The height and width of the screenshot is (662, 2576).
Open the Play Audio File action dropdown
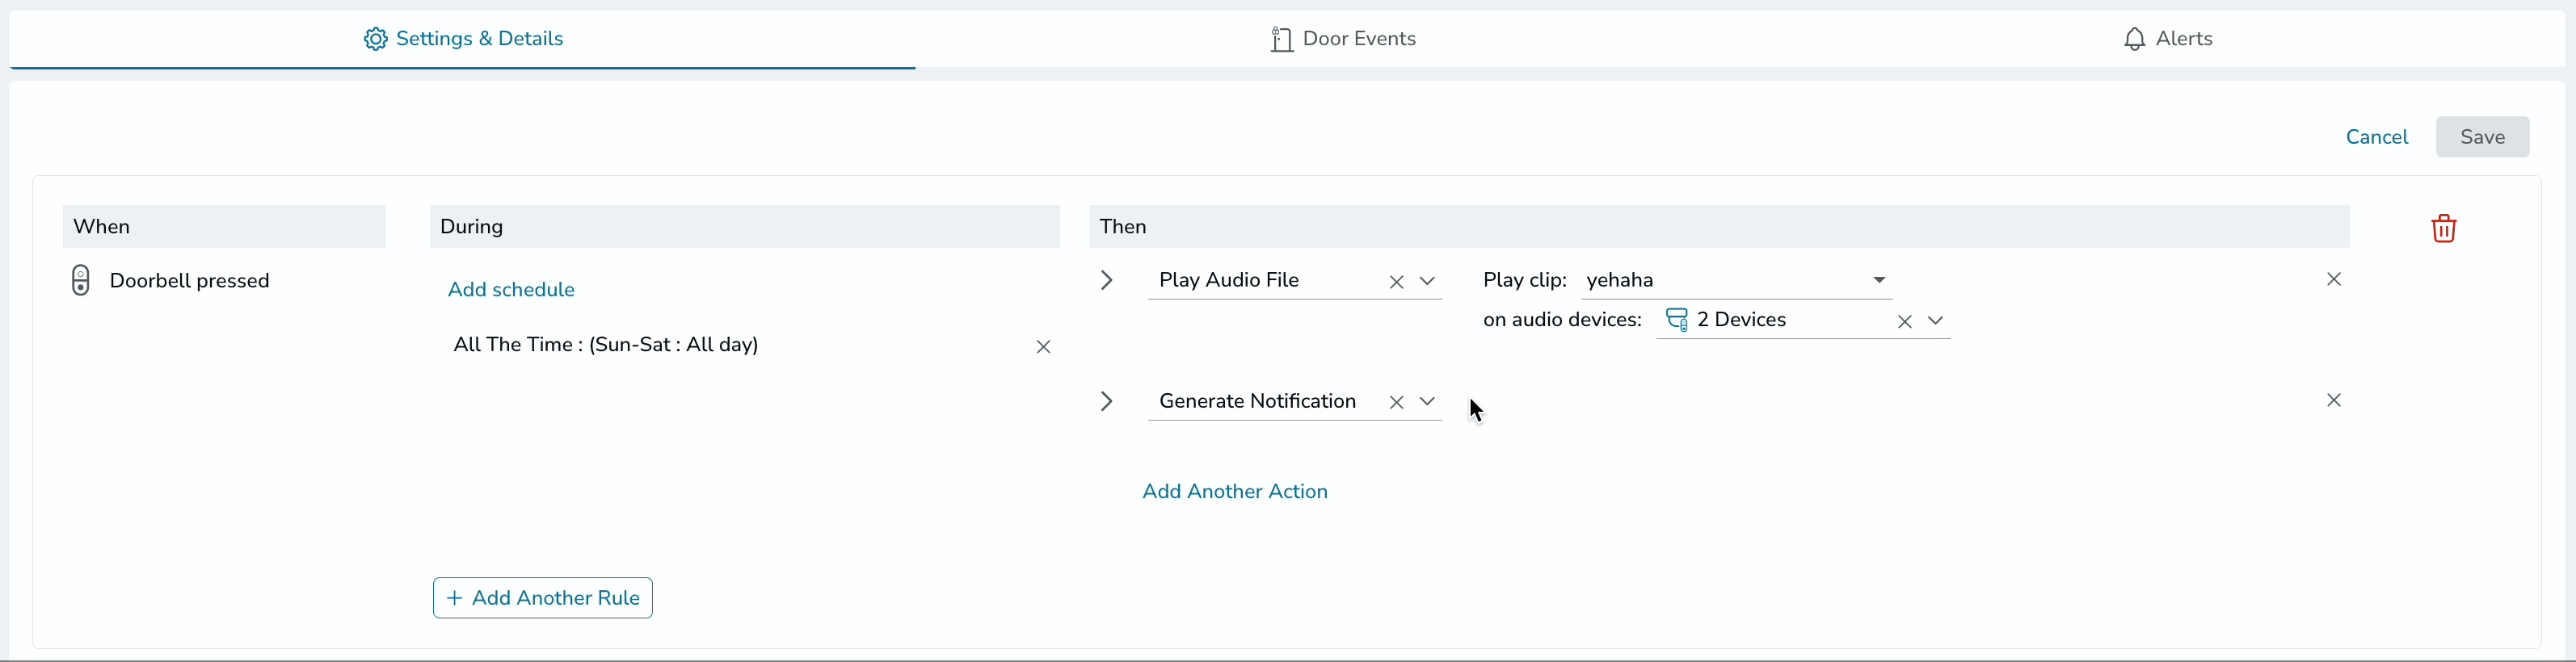click(1427, 282)
